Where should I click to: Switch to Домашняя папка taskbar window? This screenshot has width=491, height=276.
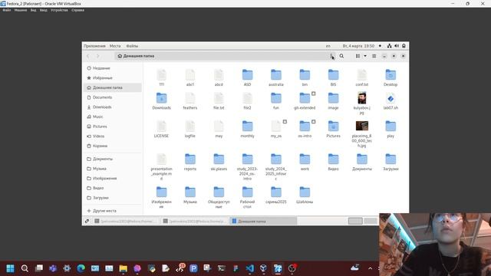(x=263, y=221)
